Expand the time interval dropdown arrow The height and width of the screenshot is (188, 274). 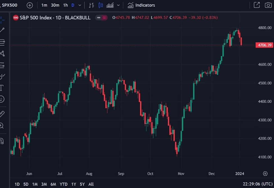coord(80,5)
